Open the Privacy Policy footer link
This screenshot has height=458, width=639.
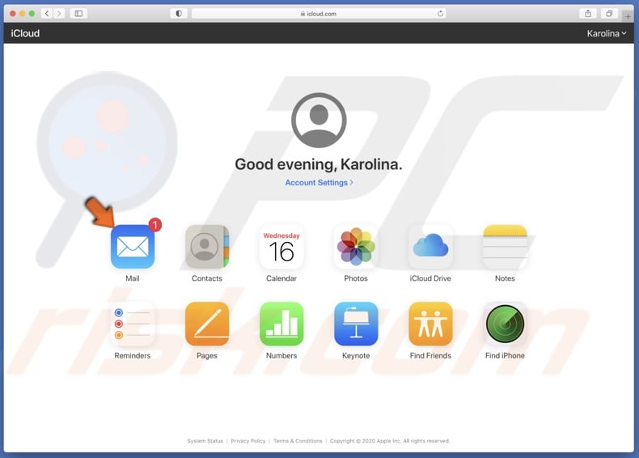(248, 441)
